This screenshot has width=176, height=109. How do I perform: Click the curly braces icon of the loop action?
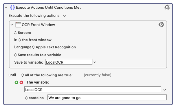click(12, 7)
